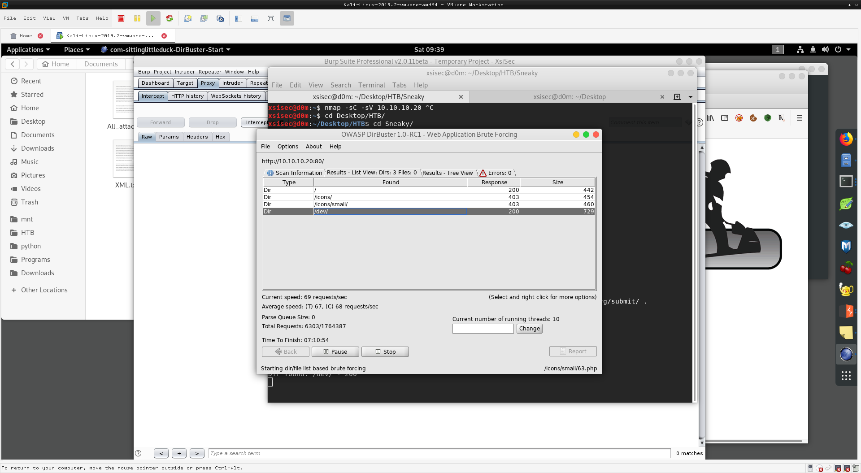The height and width of the screenshot is (473, 861).
Task: Open Metasploit from the Kali dock
Action: [846, 246]
